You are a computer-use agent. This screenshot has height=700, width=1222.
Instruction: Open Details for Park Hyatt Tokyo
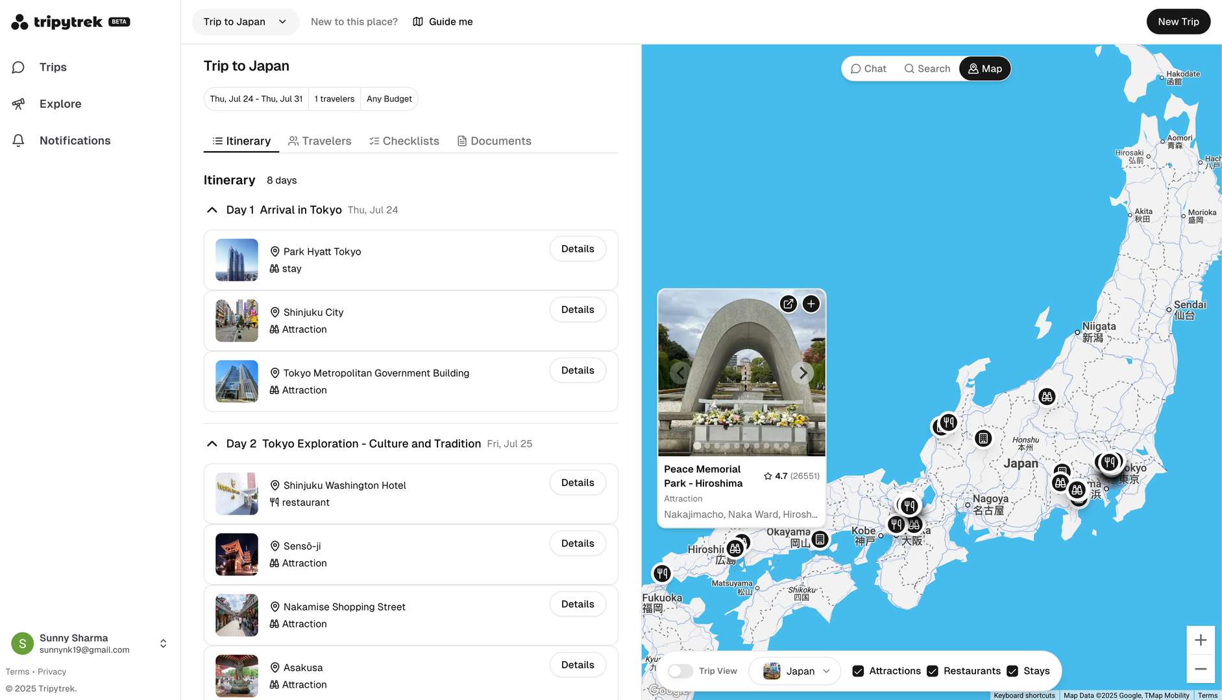(x=577, y=249)
